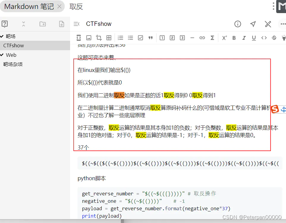Collapse the Web folder

click(x=2, y=55)
